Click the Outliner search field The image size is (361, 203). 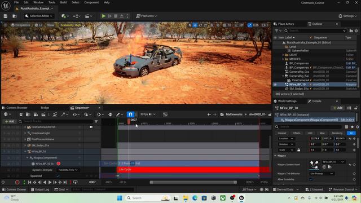coord(315,30)
